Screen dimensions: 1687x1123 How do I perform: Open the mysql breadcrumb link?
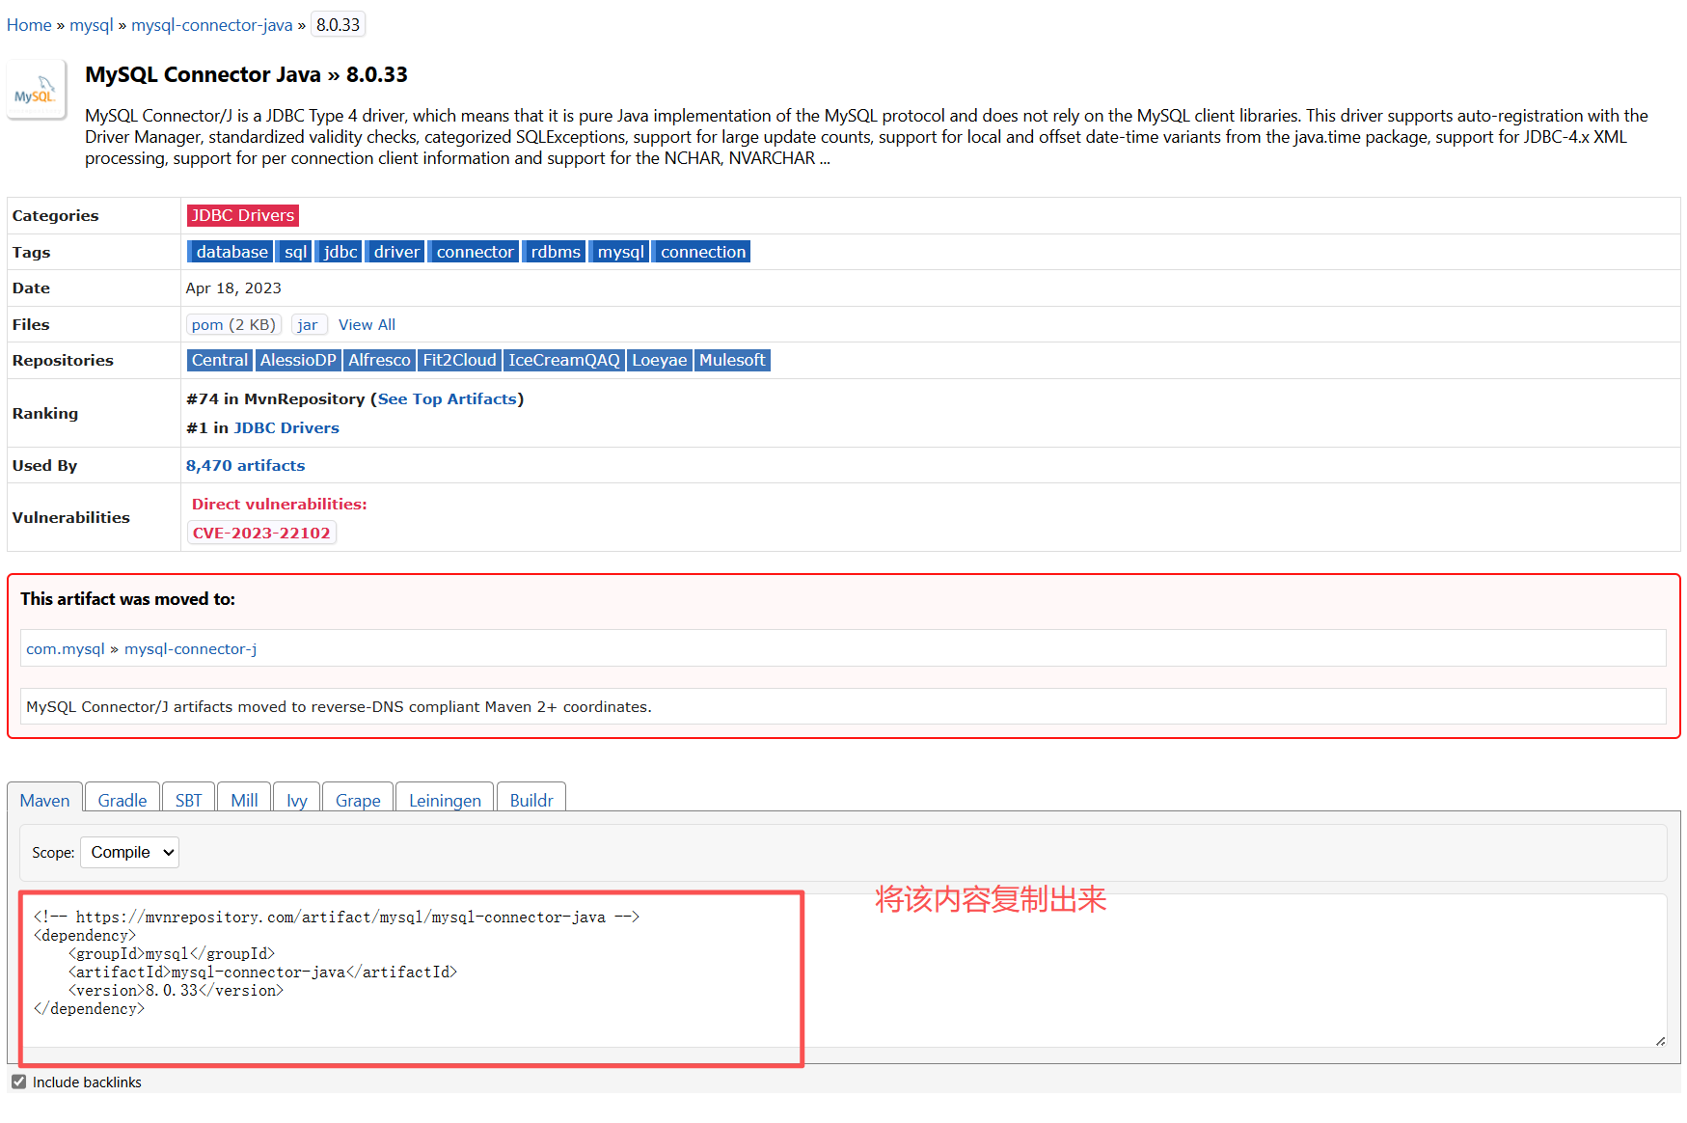point(92,25)
